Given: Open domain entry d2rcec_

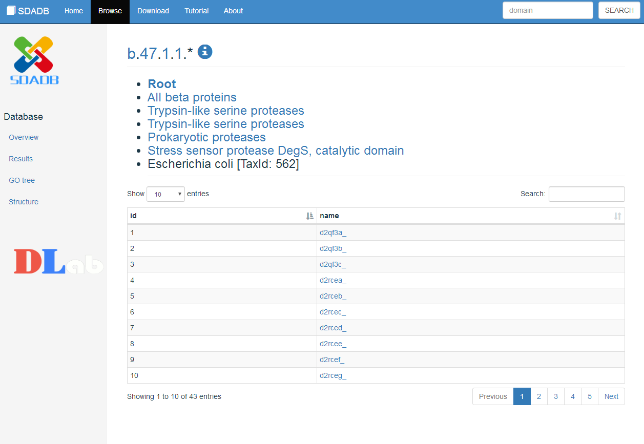Looking at the screenshot, I should pyautogui.click(x=333, y=312).
